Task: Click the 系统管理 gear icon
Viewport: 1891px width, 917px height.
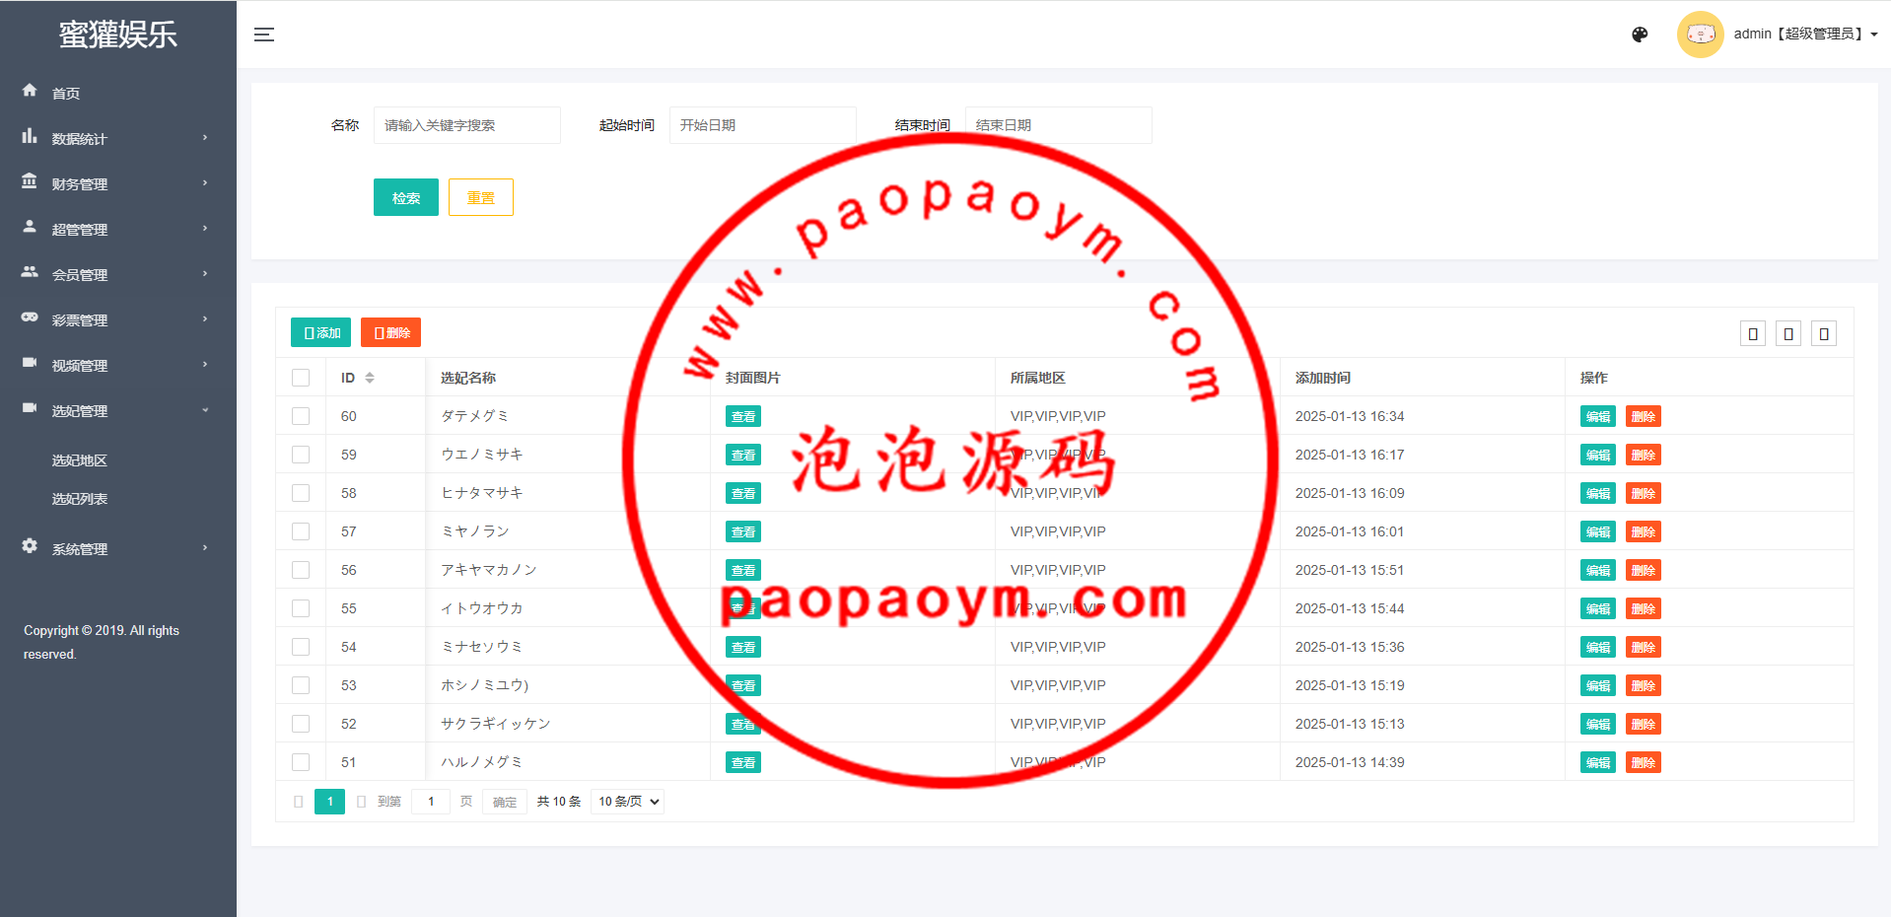Action: point(30,546)
